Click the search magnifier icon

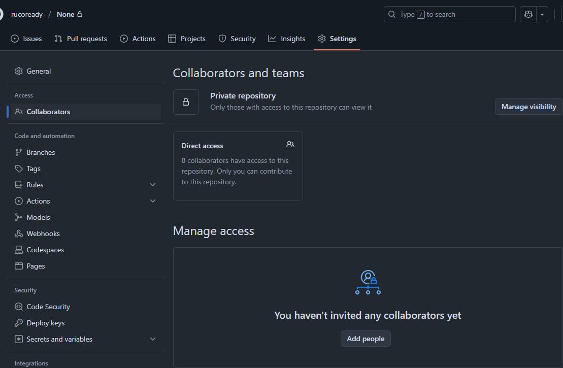[392, 14]
